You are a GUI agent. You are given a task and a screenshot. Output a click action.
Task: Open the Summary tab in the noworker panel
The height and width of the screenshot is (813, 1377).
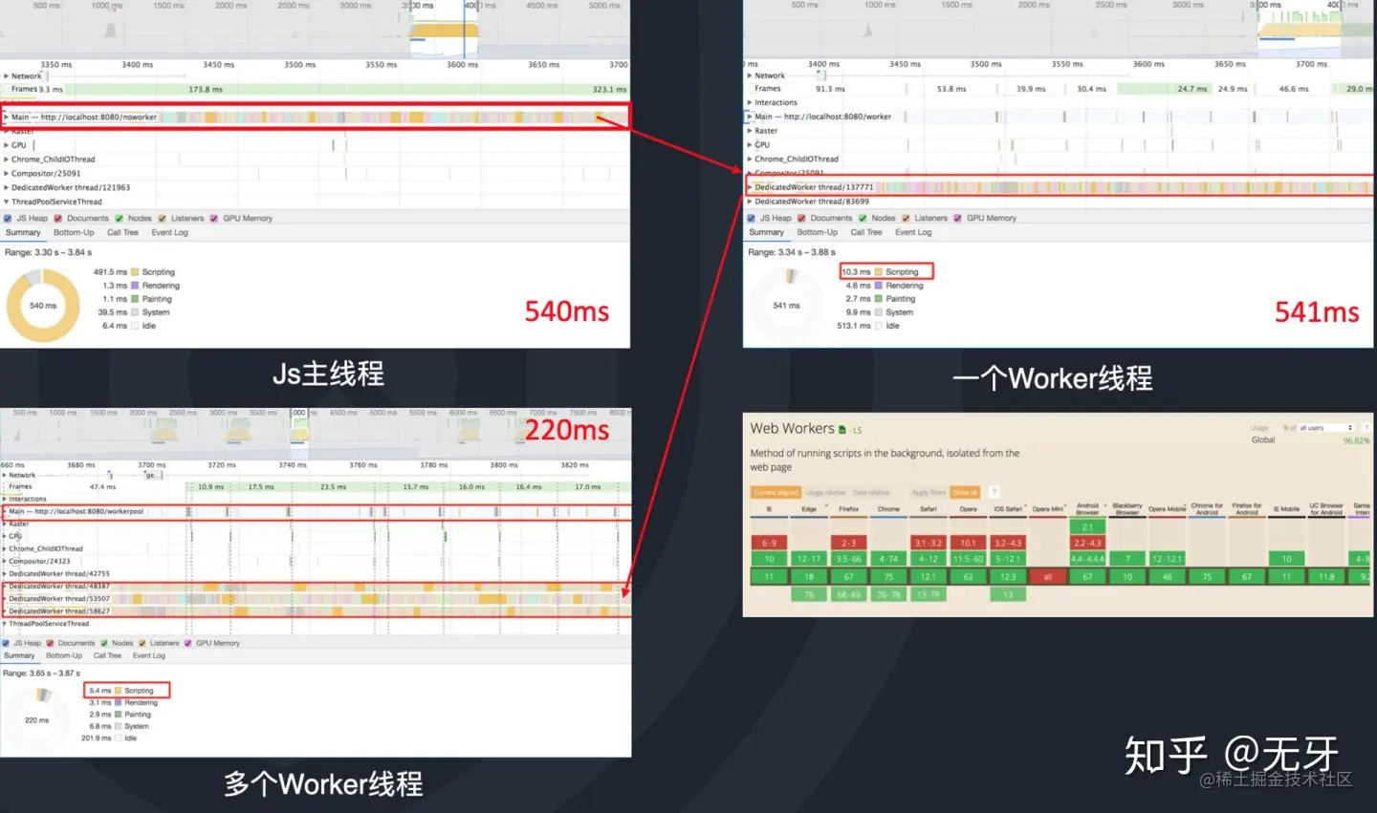23,232
